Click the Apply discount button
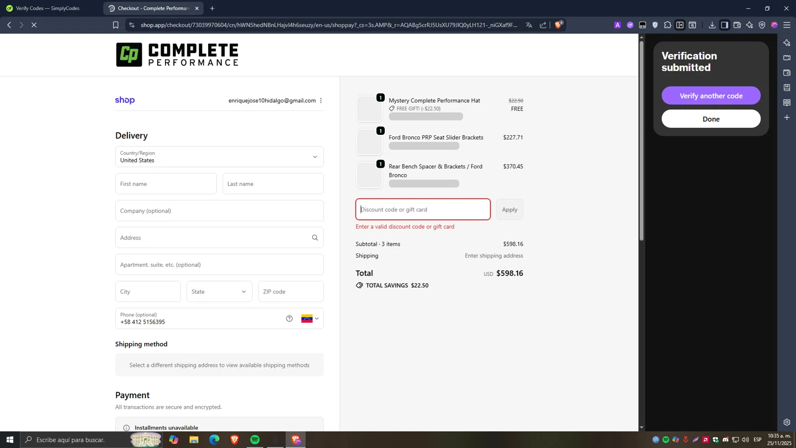Image resolution: width=796 pixels, height=448 pixels. (509, 209)
